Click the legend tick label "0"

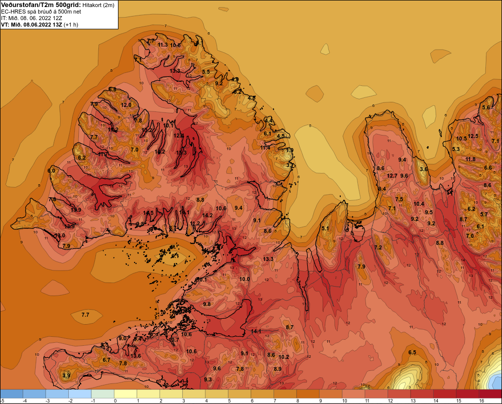click(115, 401)
